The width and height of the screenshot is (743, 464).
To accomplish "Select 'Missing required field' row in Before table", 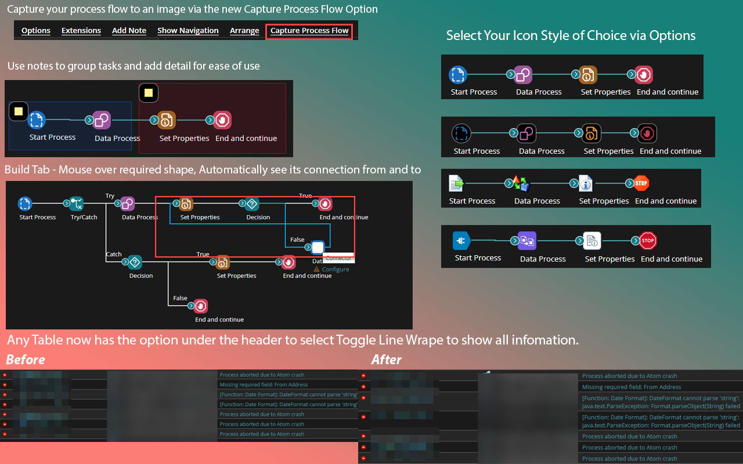I will [179, 385].
